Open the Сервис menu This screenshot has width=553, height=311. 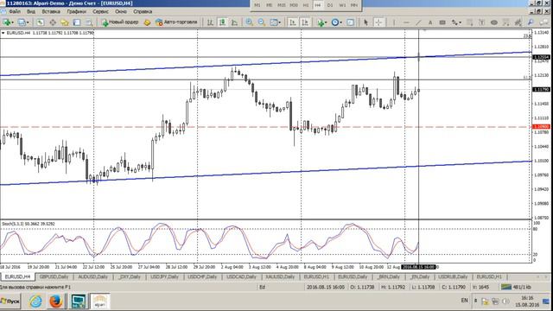100,11
